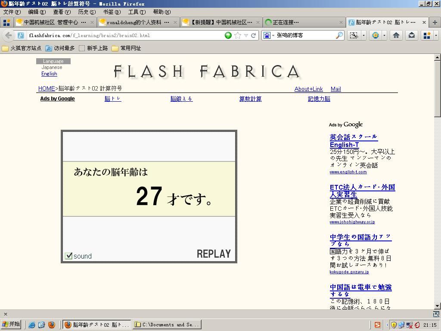
Task: Launch Firefox from quick launch bar
Action: coord(52,325)
